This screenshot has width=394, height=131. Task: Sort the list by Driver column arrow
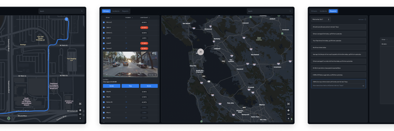(111, 17)
